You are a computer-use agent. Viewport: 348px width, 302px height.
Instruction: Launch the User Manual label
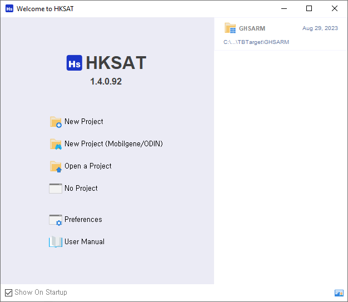(84, 241)
